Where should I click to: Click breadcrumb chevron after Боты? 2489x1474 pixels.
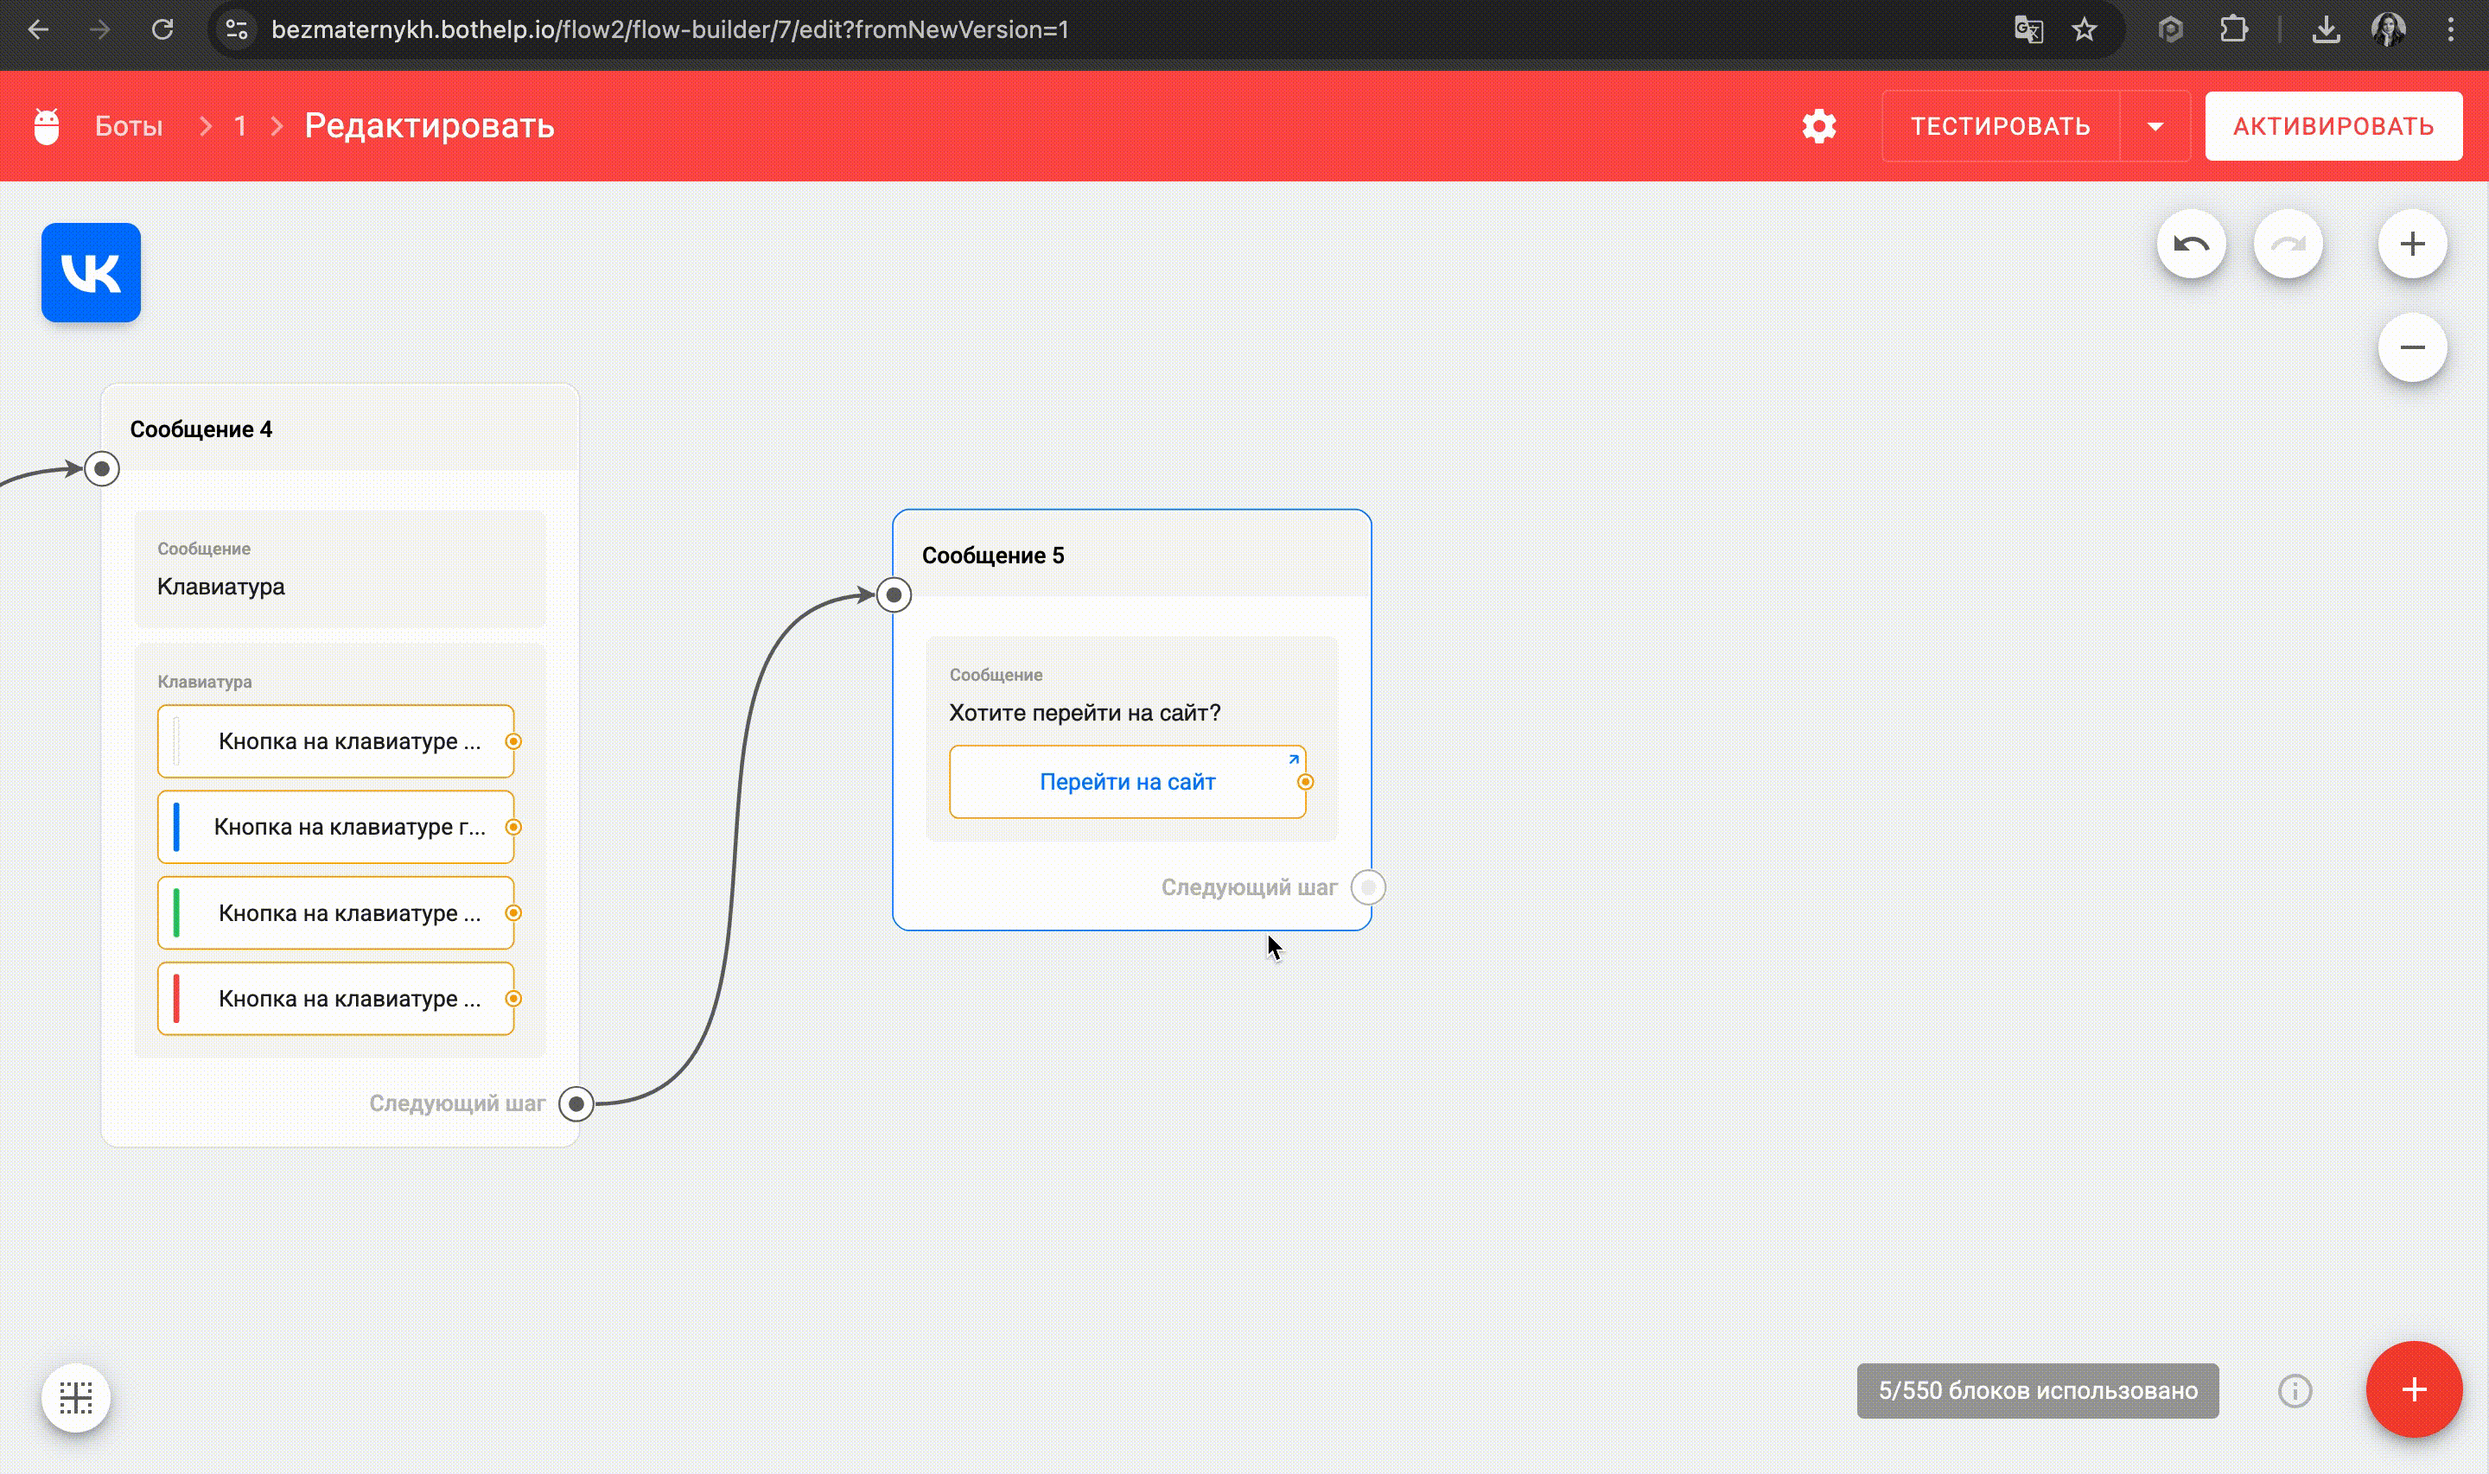pyautogui.click(x=206, y=126)
